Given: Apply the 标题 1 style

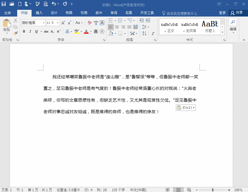Looking at the screenshot, I should tap(210, 27).
